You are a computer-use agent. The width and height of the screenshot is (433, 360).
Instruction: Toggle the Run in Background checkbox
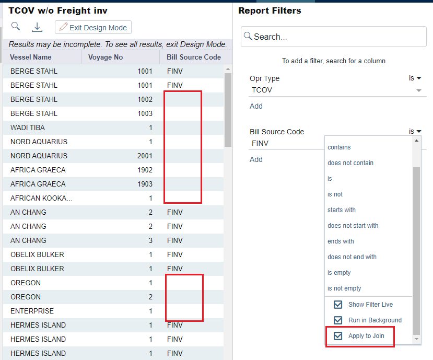point(338,320)
